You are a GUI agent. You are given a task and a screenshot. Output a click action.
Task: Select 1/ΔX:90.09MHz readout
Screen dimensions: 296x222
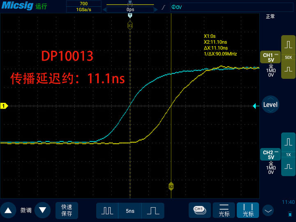[x=220, y=54]
